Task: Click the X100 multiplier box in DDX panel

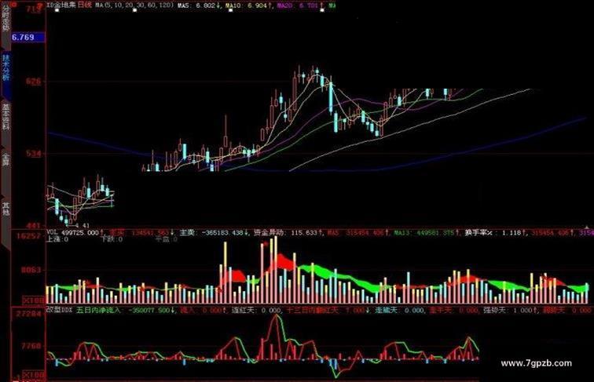Action: pyautogui.click(x=34, y=374)
